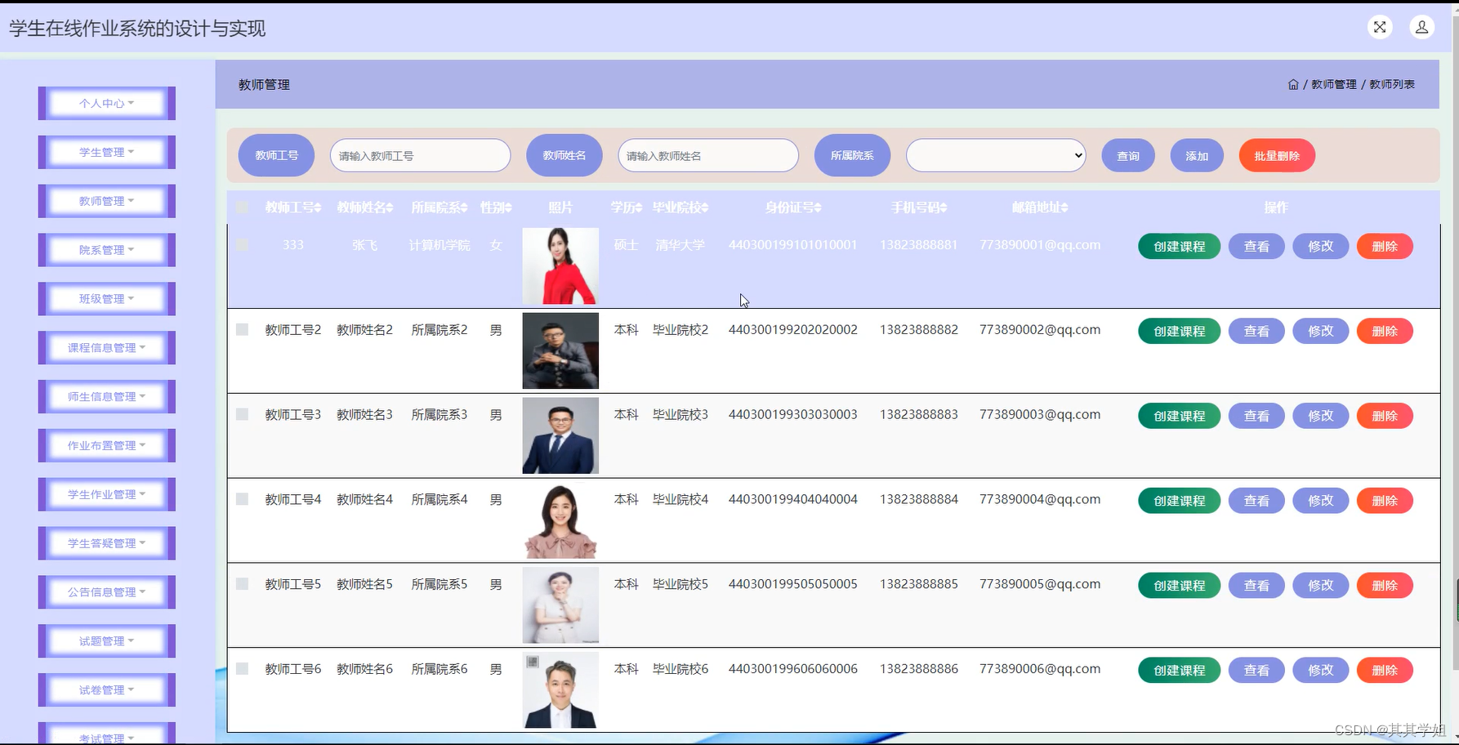Viewport: 1459px width, 745px height.
Task: Click the 查询 search button
Action: pyautogui.click(x=1127, y=155)
